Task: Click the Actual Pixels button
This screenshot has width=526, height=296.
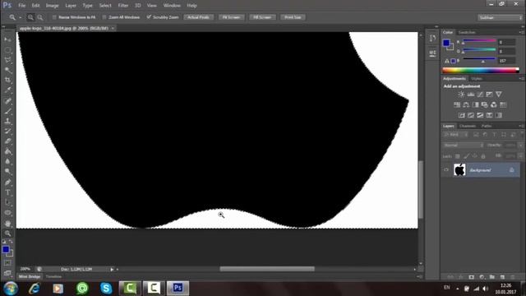Action: click(199, 17)
